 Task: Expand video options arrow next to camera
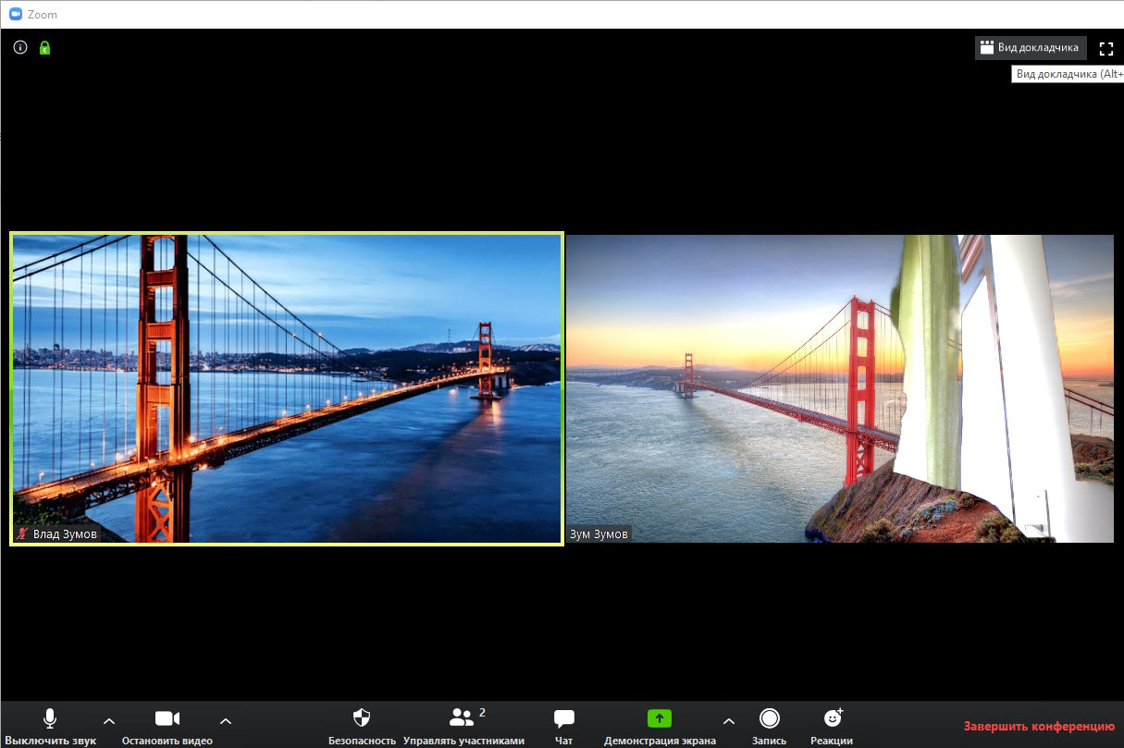pos(226,721)
